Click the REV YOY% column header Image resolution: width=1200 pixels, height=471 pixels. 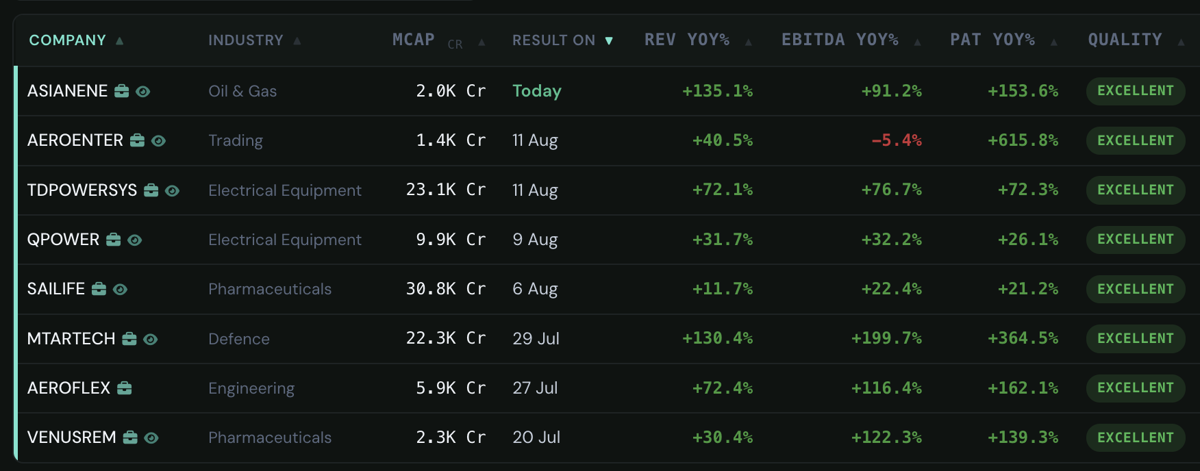click(687, 40)
